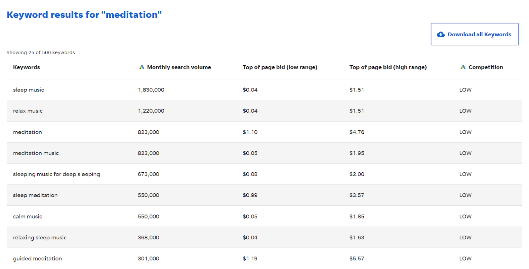529x269 pixels.
Task: Click the 550,000 volume in the calm music row
Action: click(x=148, y=217)
